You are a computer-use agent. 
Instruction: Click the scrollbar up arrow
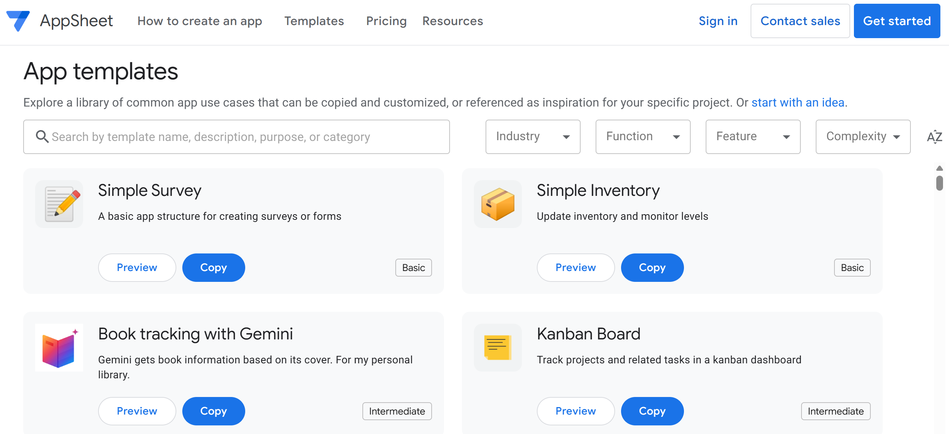pyautogui.click(x=939, y=168)
